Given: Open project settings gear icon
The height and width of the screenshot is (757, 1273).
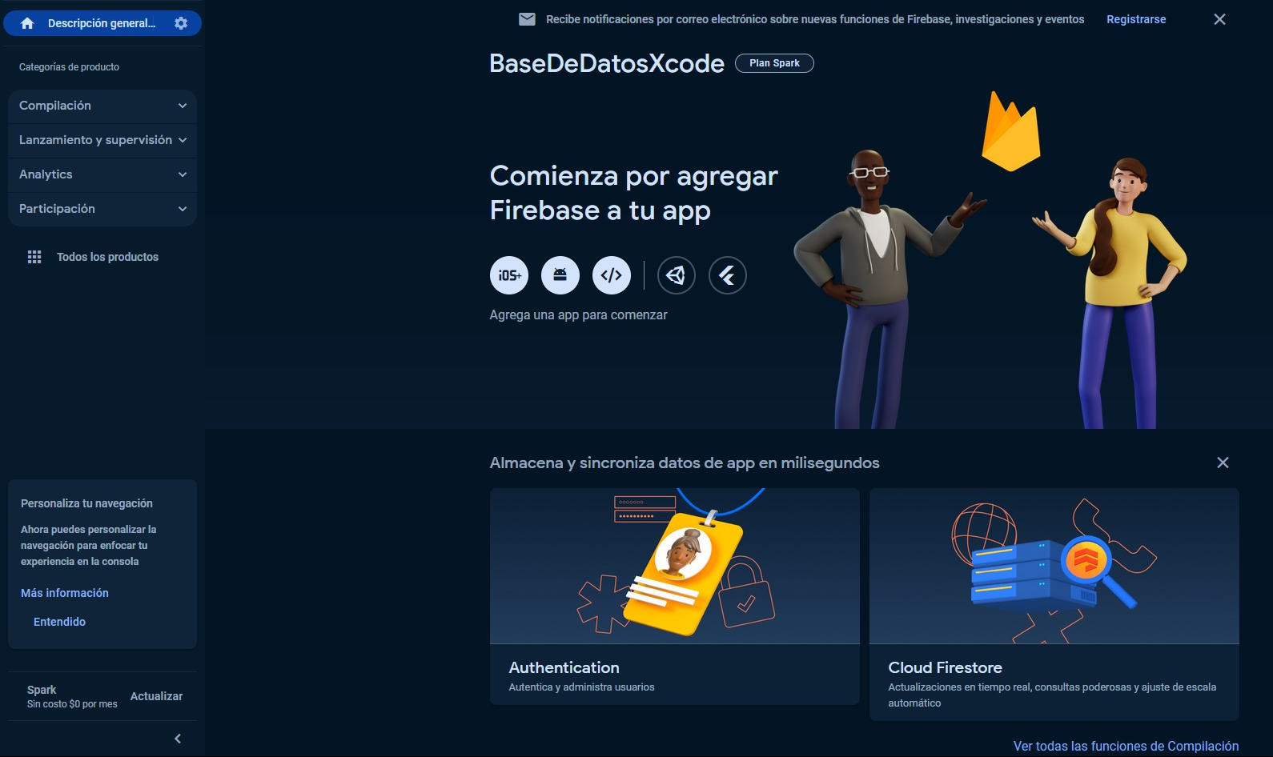Looking at the screenshot, I should (x=181, y=23).
